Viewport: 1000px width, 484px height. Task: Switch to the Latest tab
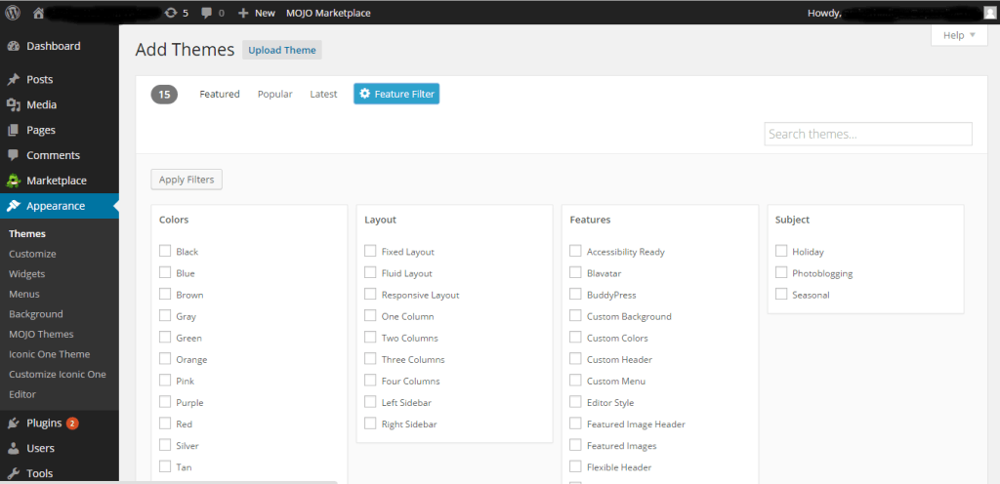point(323,95)
